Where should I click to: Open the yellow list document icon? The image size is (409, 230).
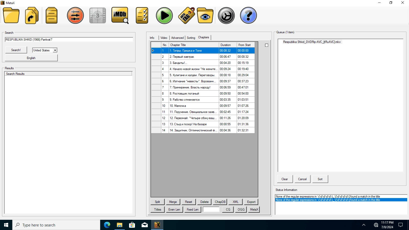point(51,16)
